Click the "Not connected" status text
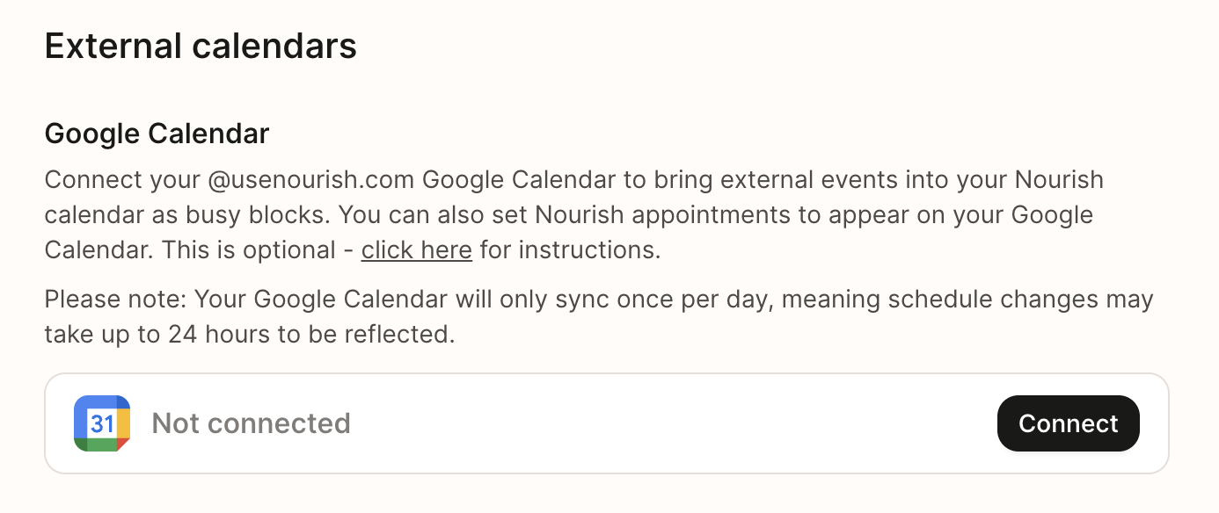This screenshot has width=1219, height=513. point(251,423)
